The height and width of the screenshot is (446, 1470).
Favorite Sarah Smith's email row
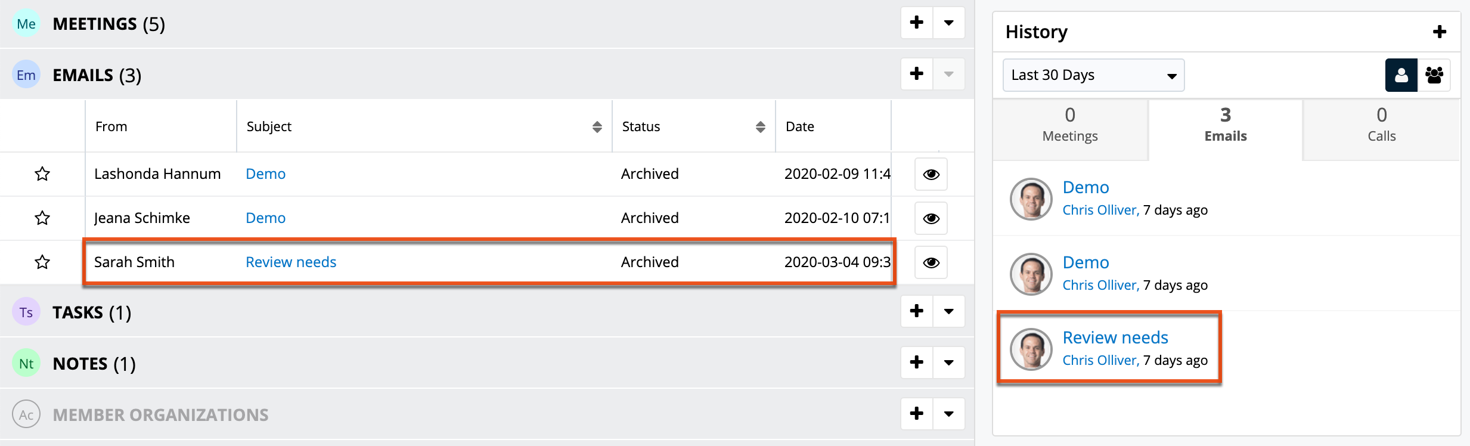tap(42, 262)
